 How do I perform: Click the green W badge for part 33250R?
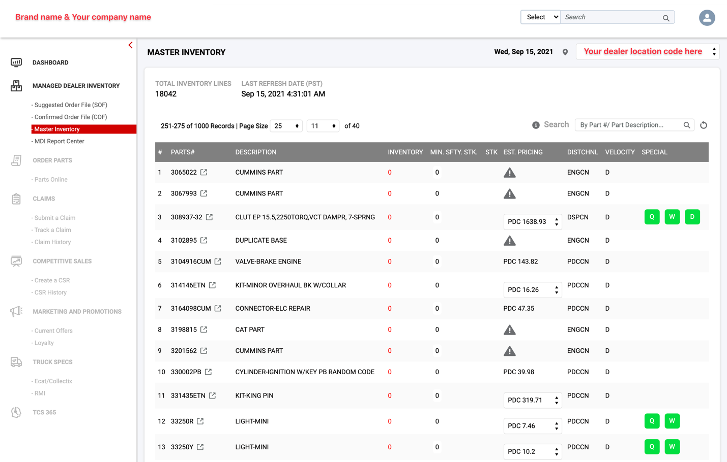[x=672, y=421]
